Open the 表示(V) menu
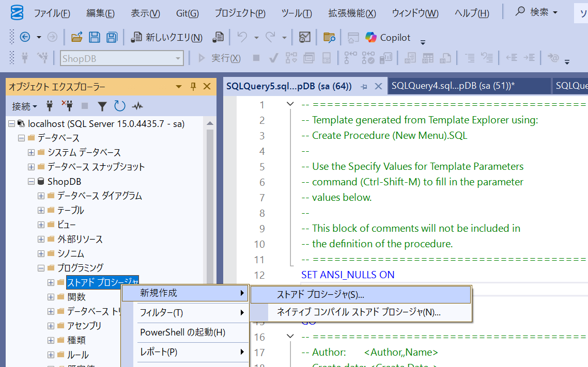588x367 pixels. 145,13
